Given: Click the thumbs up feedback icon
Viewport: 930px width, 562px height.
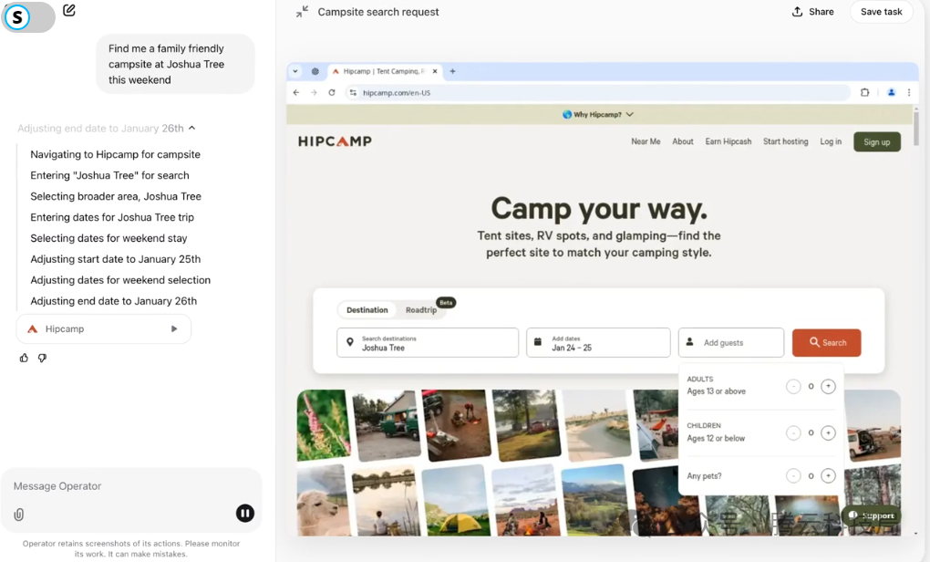Looking at the screenshot, I should [24, 358].
